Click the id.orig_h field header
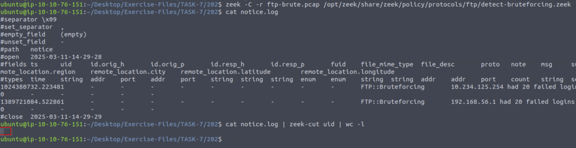This screenshot has height=148, width=576. pos(107,64)
